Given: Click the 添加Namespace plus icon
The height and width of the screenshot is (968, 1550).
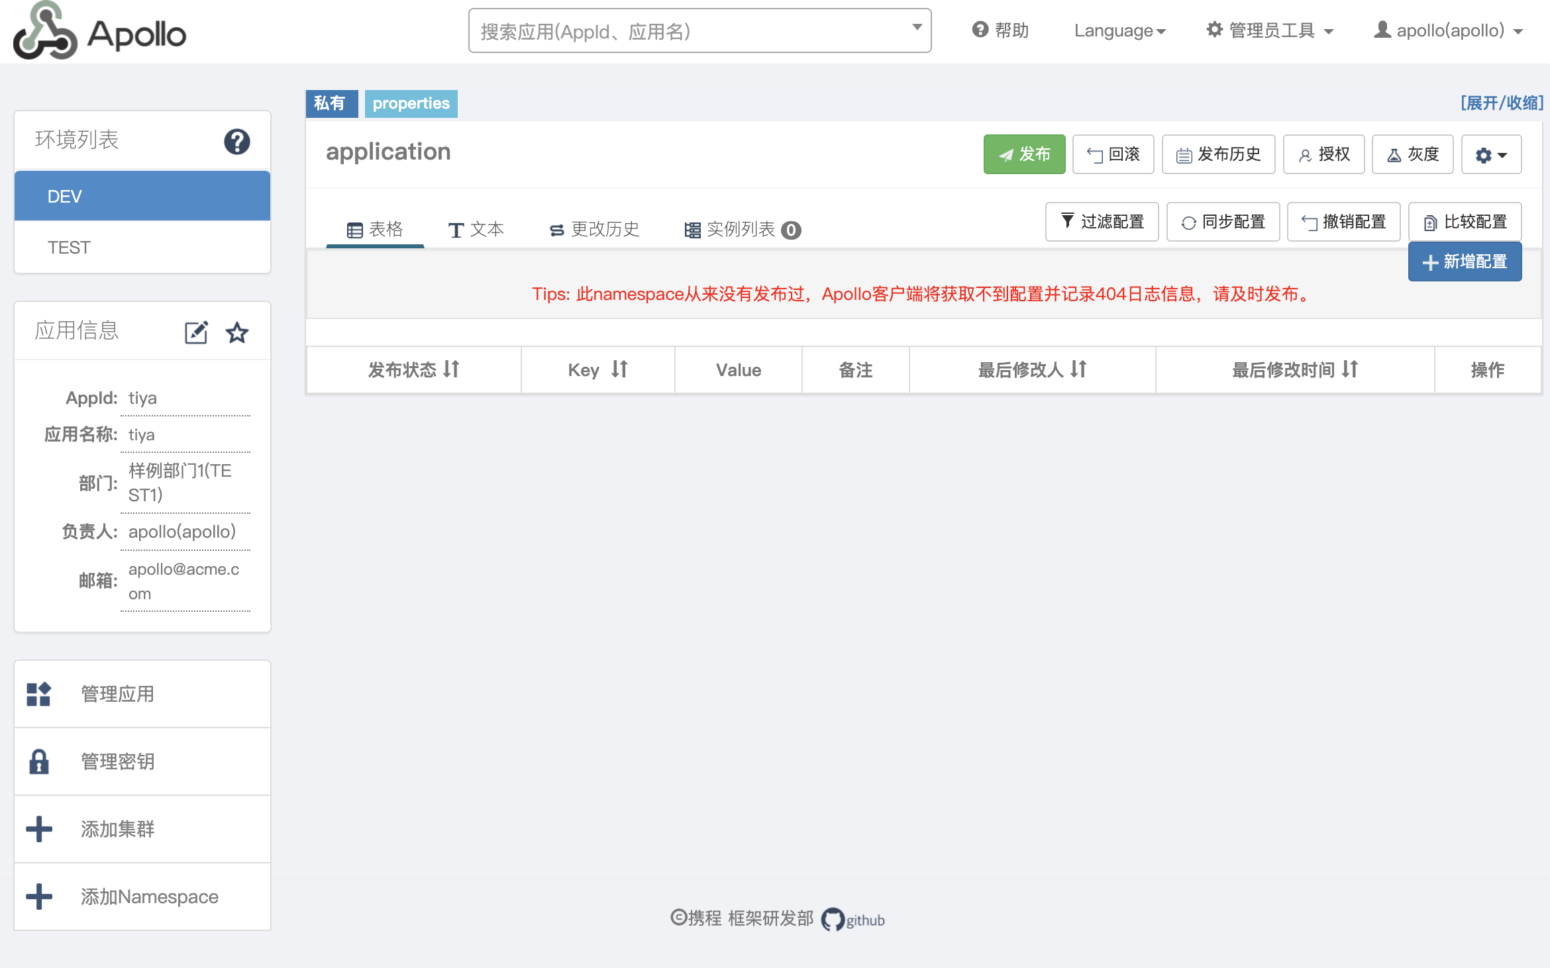Looking at the screenshot, I should click(39, 896).
